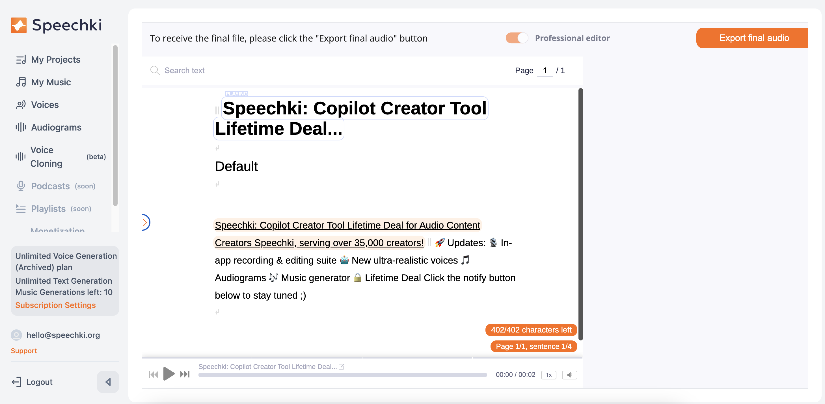The image size is (825, 404).
Task: Click the Voice Cloning waveform icon
Action: pyautogui.click(x=20, y=157)
